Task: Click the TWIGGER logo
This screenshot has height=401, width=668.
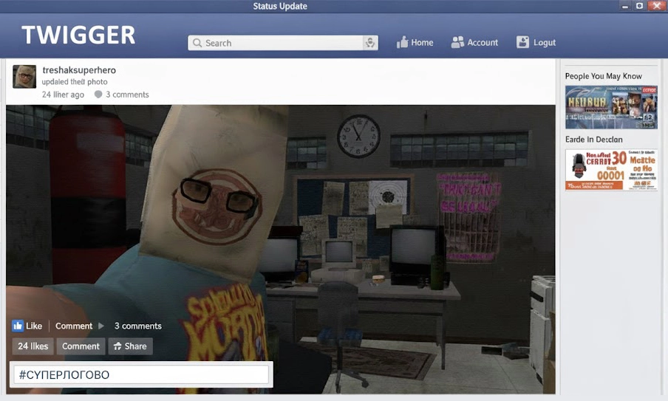Action: tap(78, 35)
